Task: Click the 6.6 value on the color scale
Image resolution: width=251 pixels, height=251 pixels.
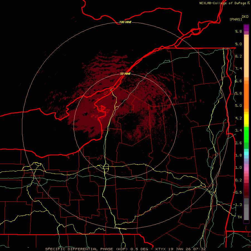Action: (238, 81)
